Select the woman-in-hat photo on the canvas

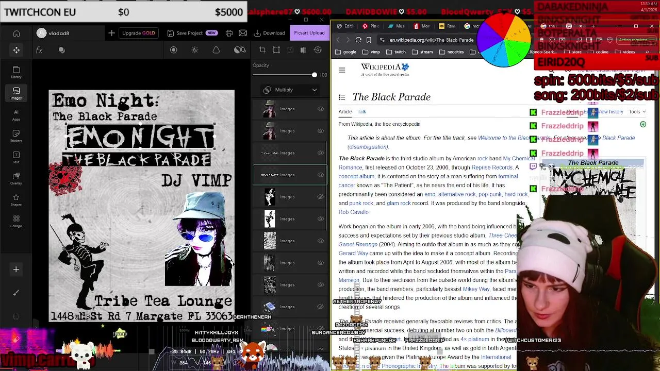coord(199,239)
